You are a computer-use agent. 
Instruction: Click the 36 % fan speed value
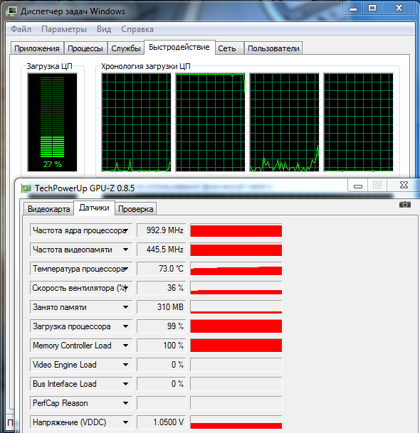point(162,288)
